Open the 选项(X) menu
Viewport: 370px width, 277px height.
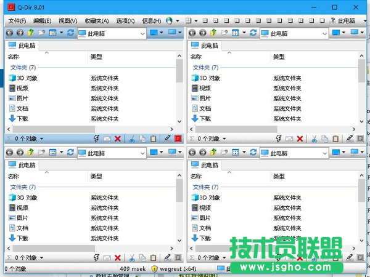[x=125, y=20]
